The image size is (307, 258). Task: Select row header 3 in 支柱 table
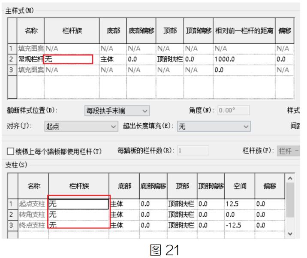pyautogui.click(x=13, y=225)
